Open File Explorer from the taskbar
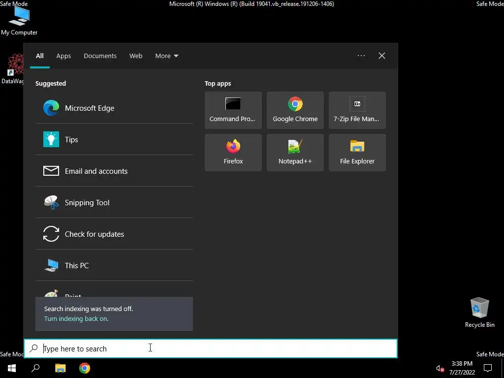This screenshot has width=504, height=378. [60, 368]
